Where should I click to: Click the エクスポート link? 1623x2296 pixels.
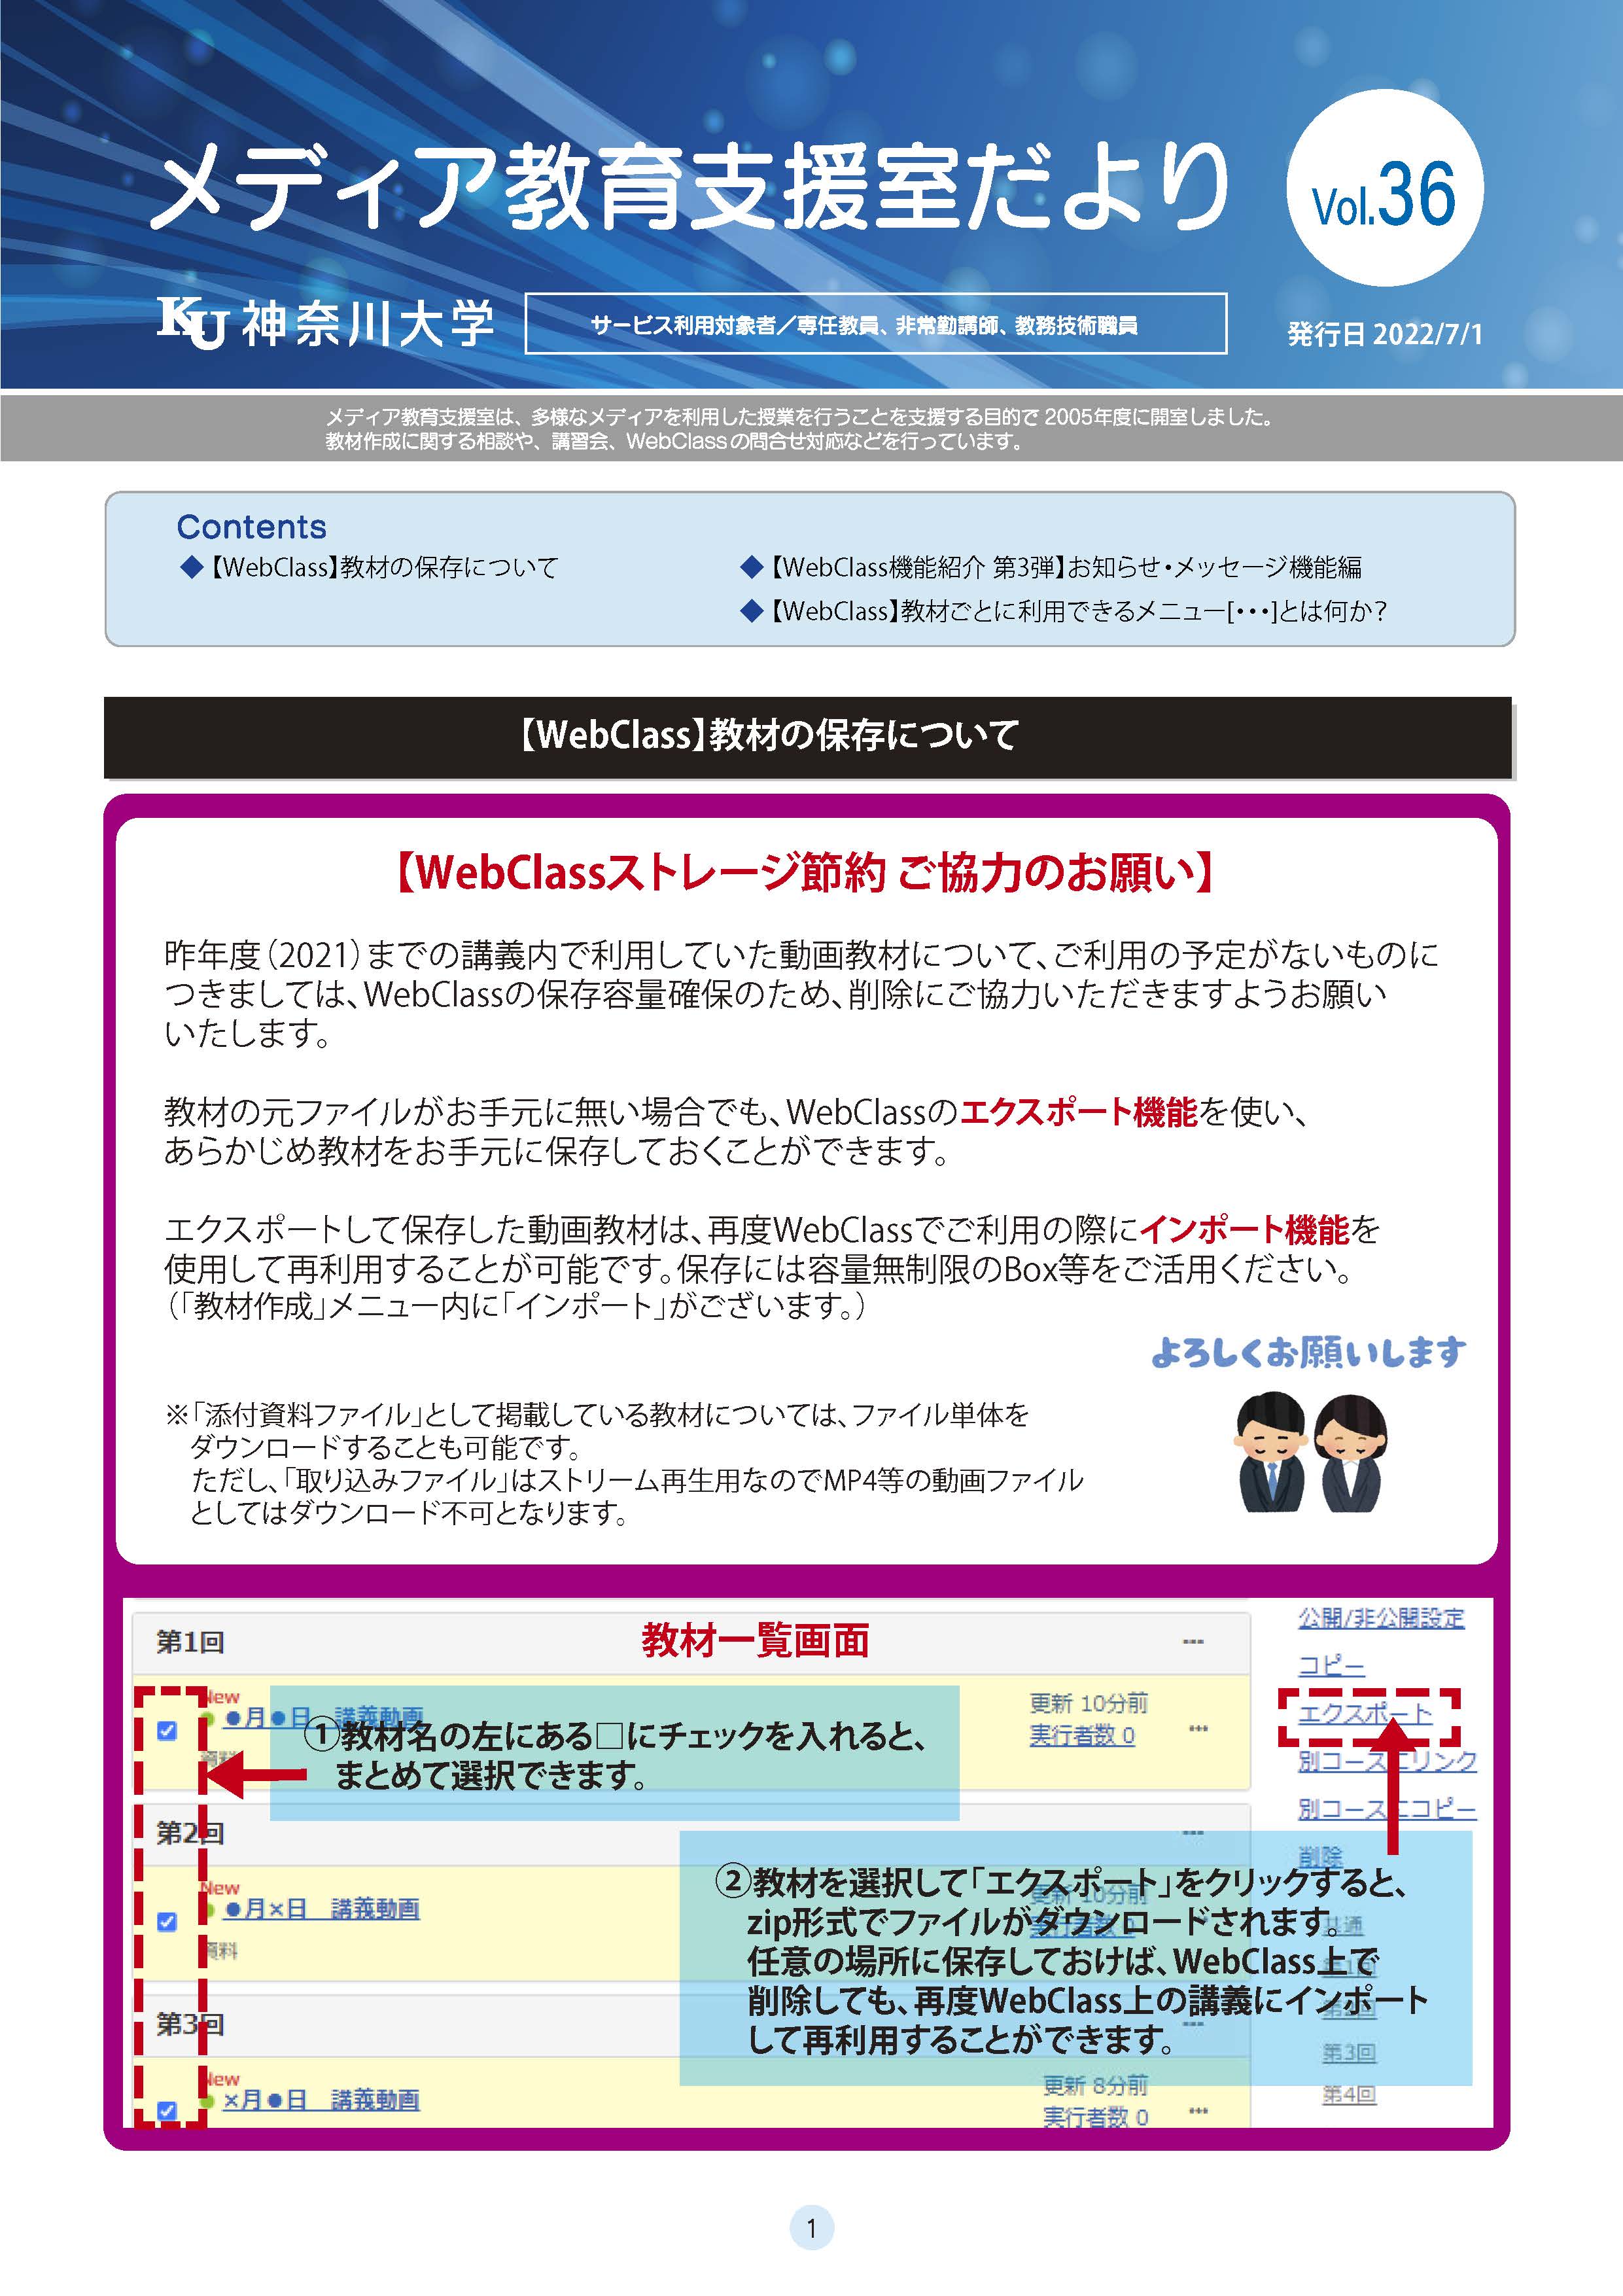point(1365,1714)
